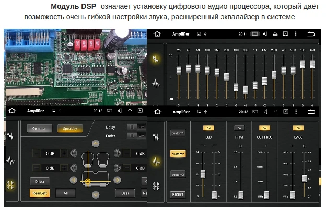Select the custom1 preset

[178, 133]
